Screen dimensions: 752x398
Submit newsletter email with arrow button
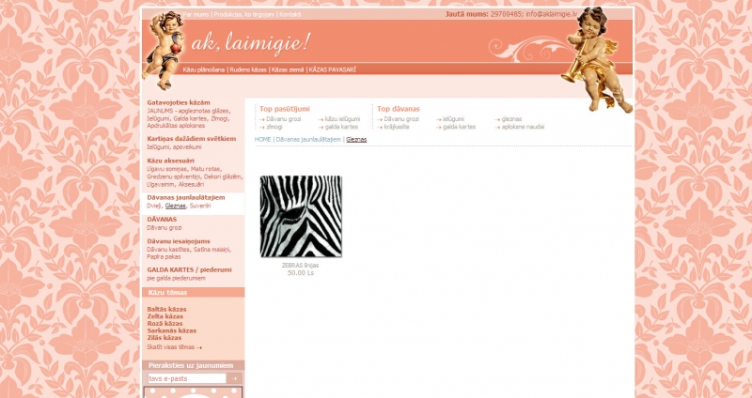coord(235,378)
